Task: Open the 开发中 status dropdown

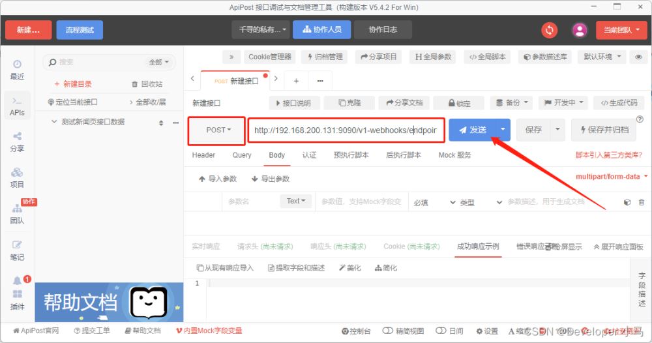Action: [563, 102]
